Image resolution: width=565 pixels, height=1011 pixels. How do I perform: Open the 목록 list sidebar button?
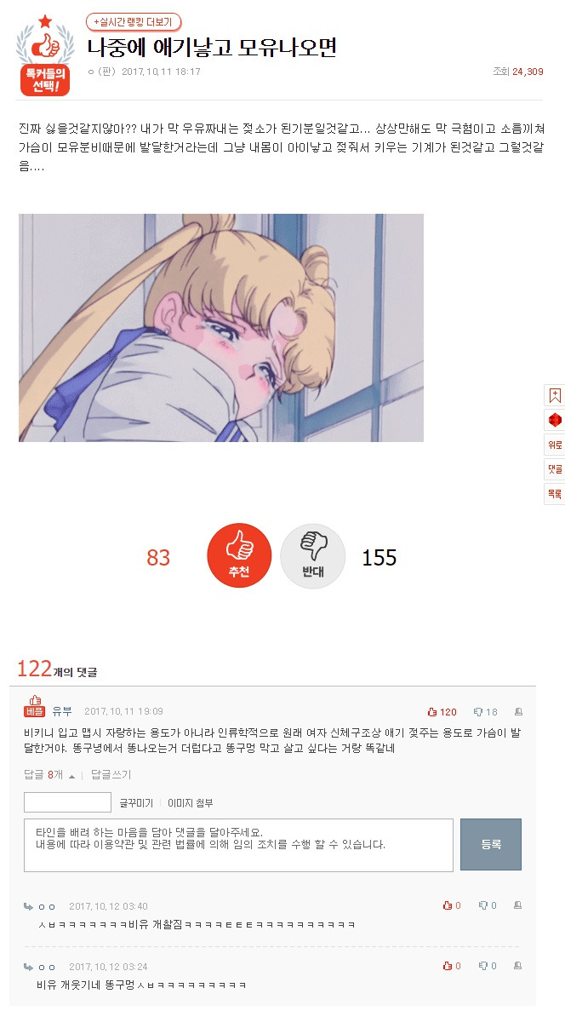pyautogui.click(x=555, y=494)
